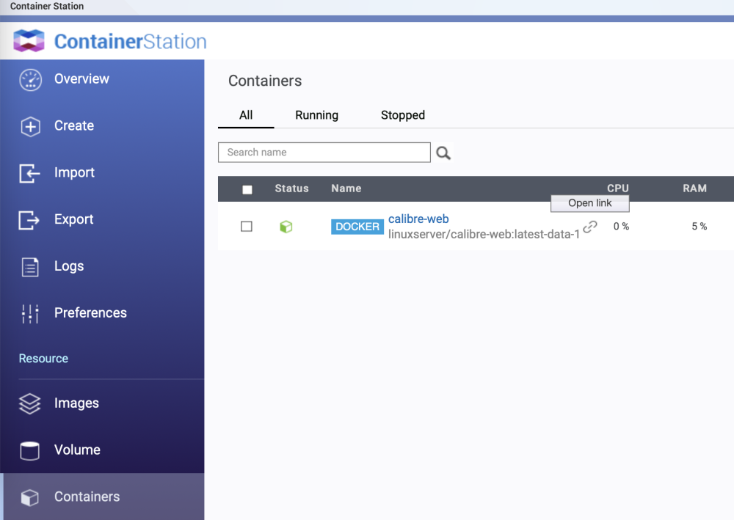Open the Preferences menu item

point(102,313)
